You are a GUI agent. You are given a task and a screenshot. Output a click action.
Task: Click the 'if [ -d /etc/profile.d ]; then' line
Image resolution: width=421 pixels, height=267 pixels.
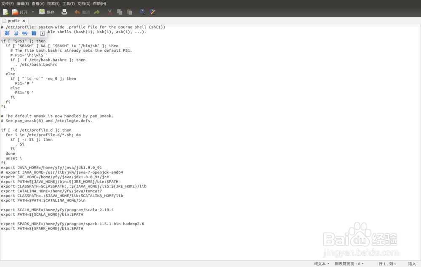click(36, 130)
